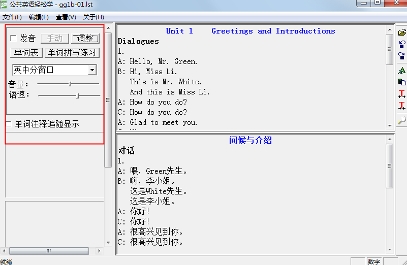Click the line 'A: 你好!'
Image resolution: width=407 pixels, height=265 pixels.
tap(134, 211)
